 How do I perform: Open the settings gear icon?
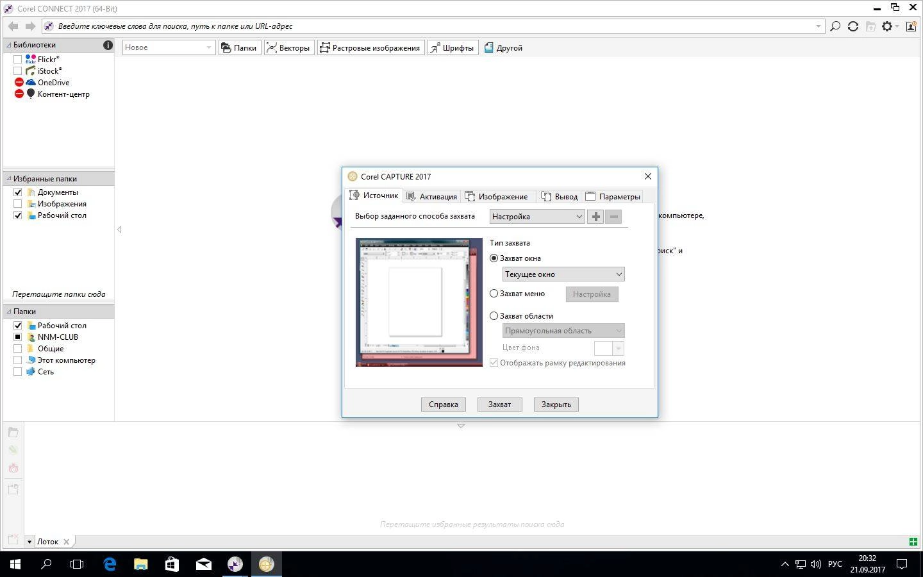[887, 26]
